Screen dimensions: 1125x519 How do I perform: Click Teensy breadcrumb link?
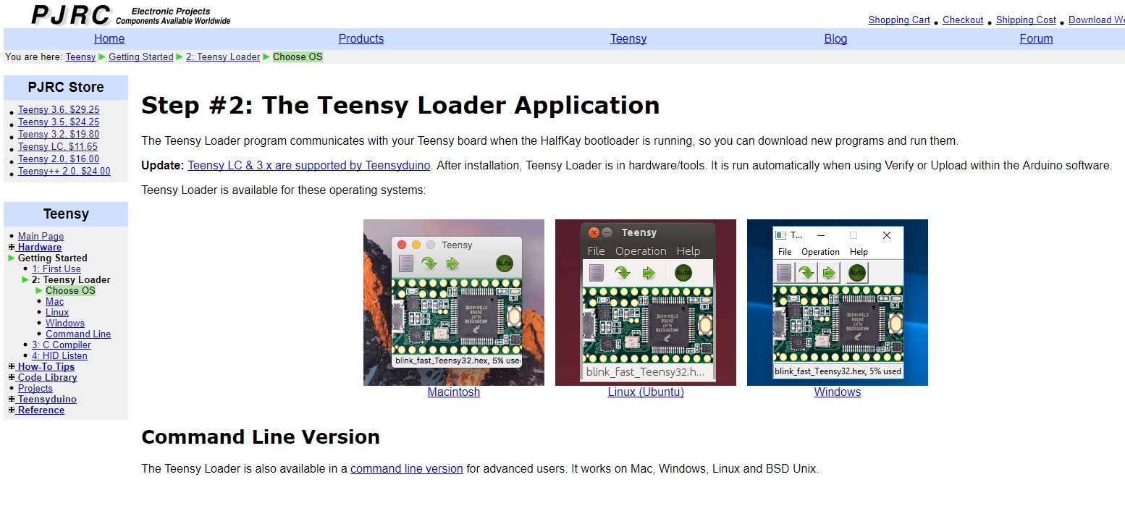80,57
